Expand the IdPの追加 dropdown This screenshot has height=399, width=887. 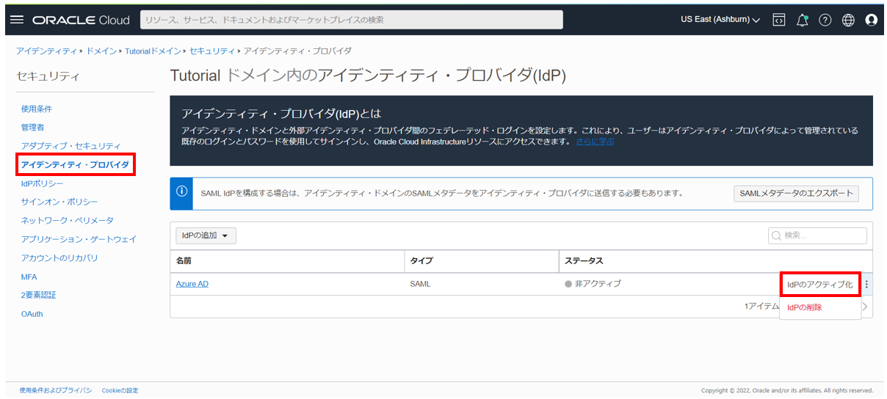(206, 235)
